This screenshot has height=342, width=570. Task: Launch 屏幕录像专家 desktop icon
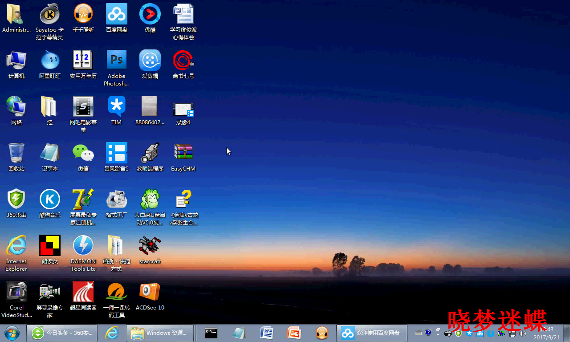click(x=50, y=300)
